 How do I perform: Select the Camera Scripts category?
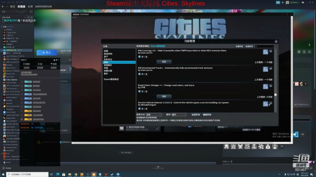pyautogui.click(x=108, y=65)
